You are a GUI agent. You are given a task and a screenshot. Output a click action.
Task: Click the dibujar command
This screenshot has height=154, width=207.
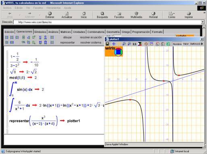tap(67, 37)
